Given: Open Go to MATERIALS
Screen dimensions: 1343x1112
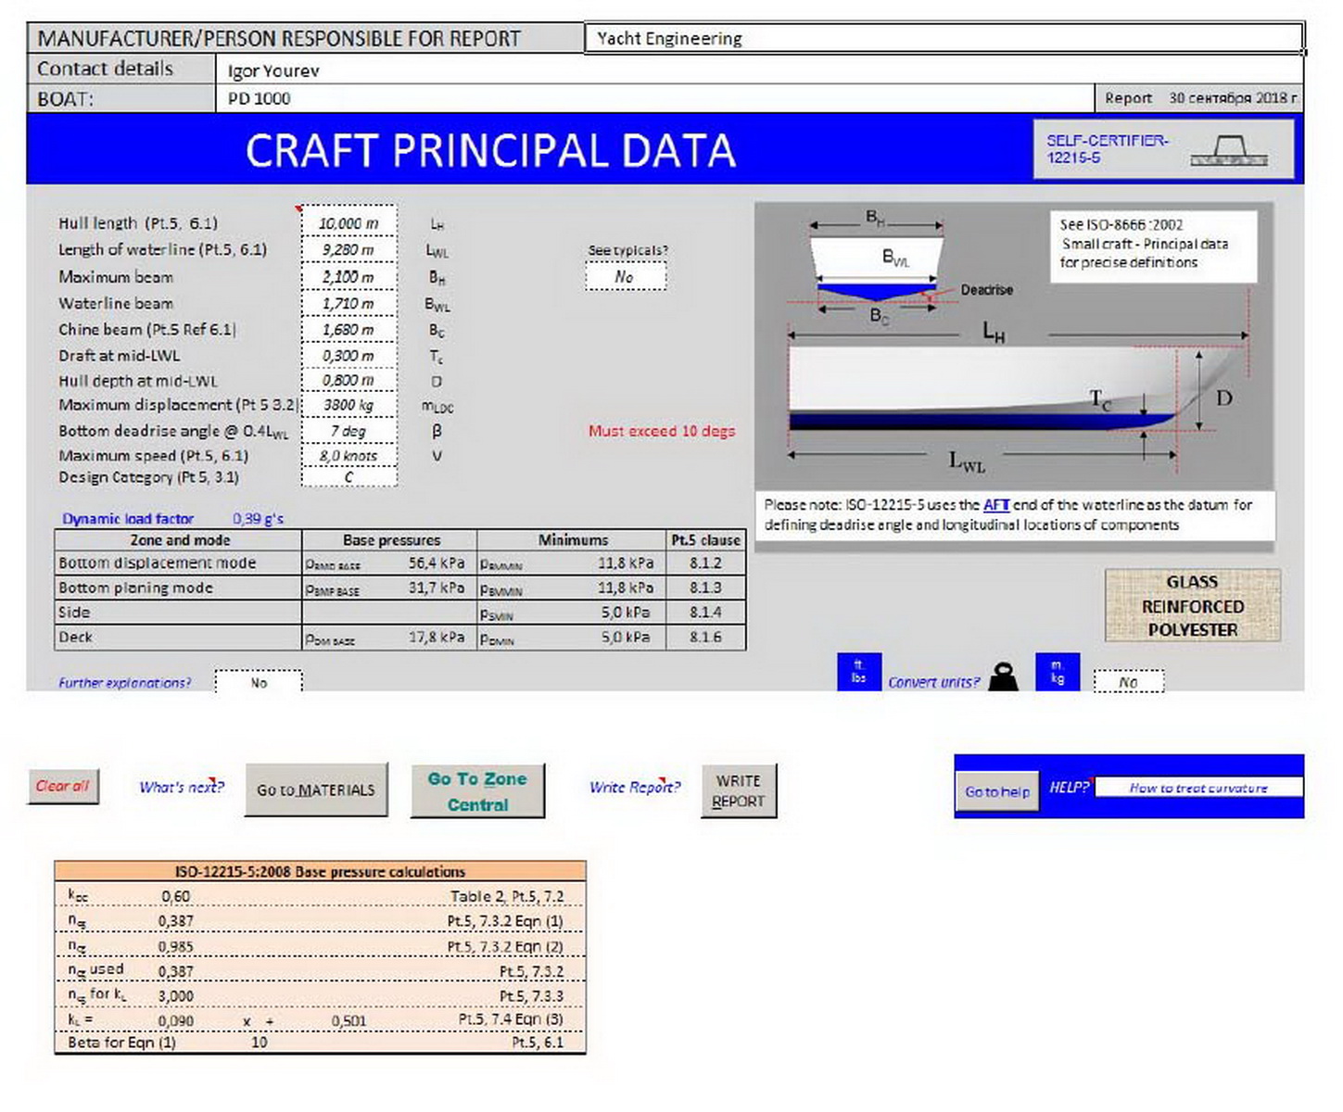Looking at the screenshot, I should coord(316,790).
